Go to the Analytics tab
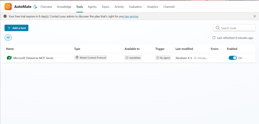Image resolution: width=259 pixels, height=124 pixels. coord(153,7)
